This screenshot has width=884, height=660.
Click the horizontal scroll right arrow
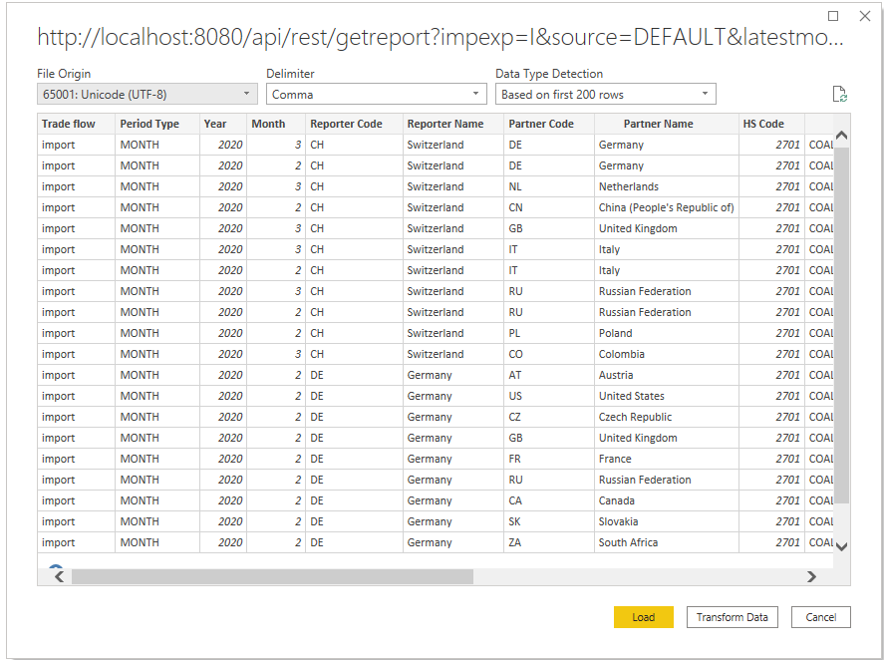pyautogui.click(x=811, y=576)
